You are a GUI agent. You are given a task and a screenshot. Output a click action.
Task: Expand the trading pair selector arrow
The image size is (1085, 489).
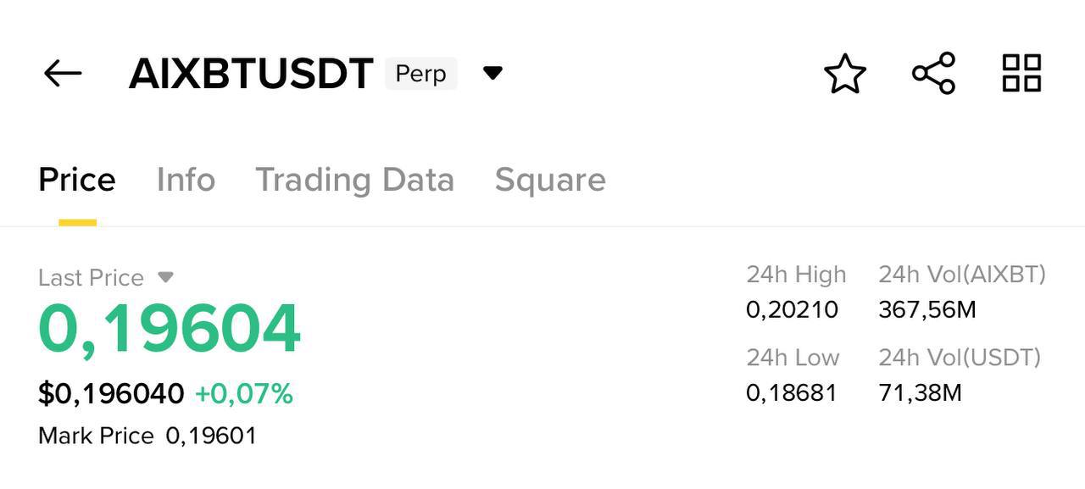coord(492,74)
